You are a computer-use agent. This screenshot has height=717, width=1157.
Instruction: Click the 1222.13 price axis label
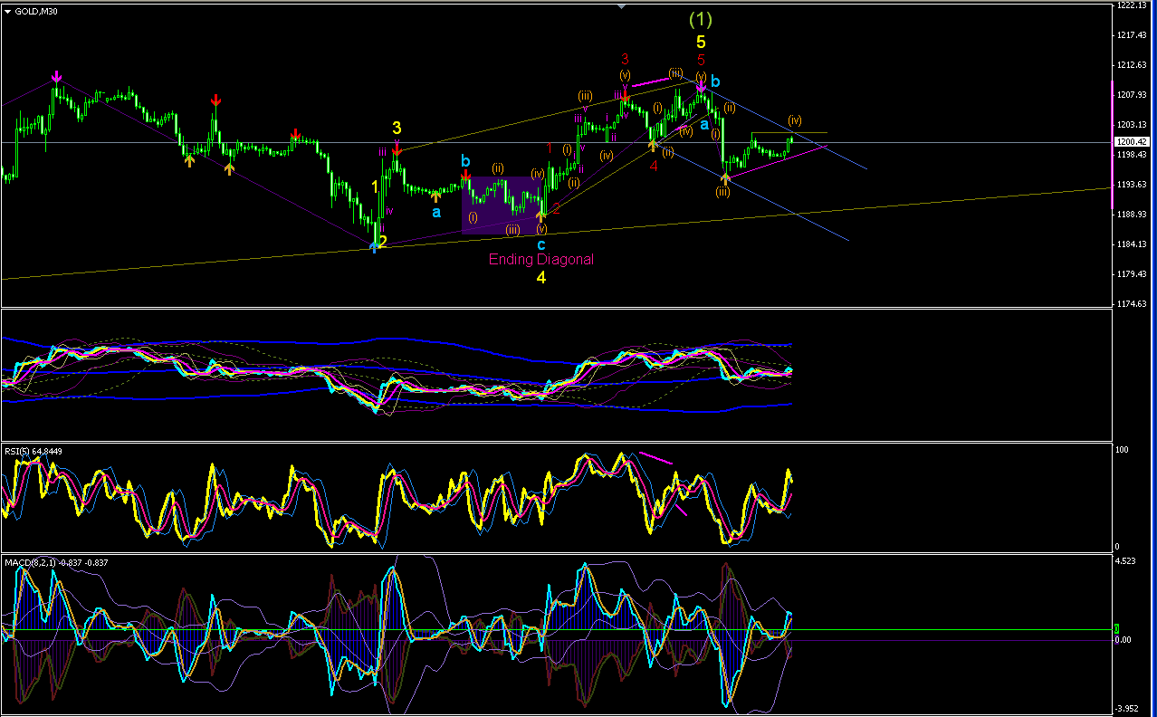(x=1133, y=5)
